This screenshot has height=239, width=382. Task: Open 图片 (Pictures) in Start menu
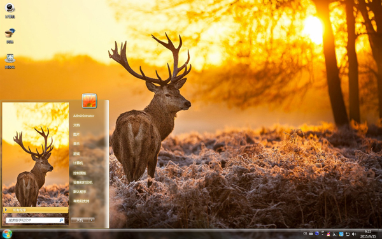(x=76, y=134)
